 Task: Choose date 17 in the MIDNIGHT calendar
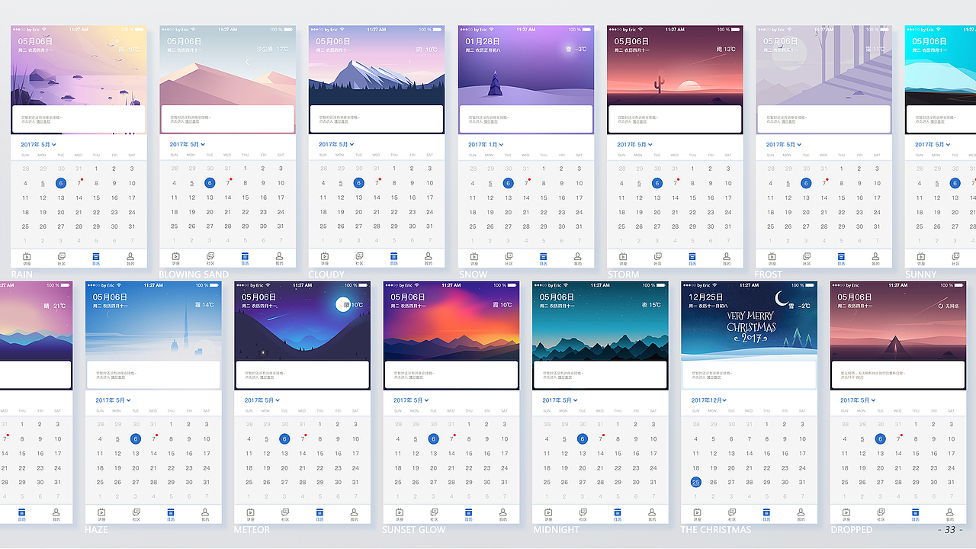click(x=653, y=453)
